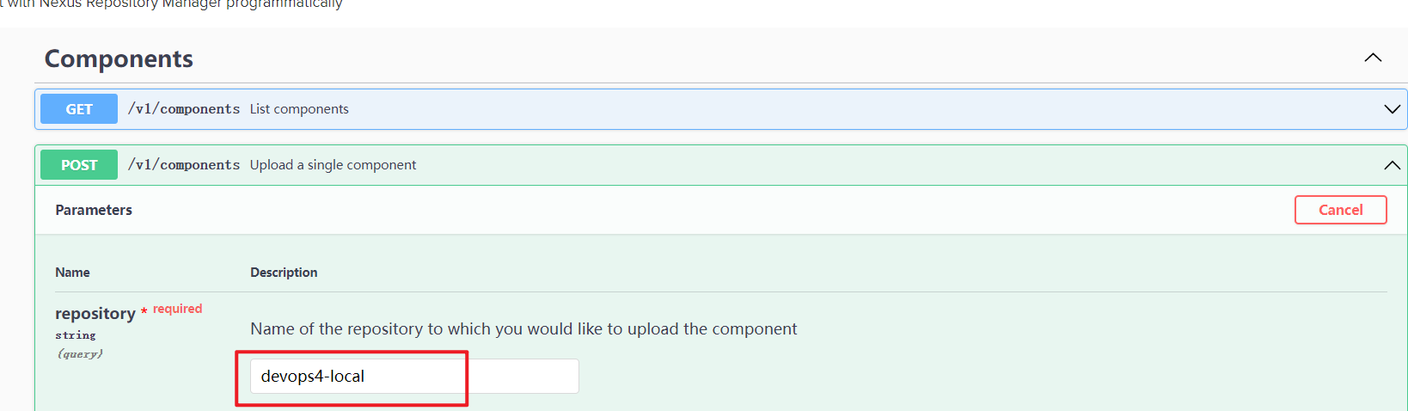Click the Components section heading
The width and height of the screenshot is (1408, 411).
(x=119, y=58)
